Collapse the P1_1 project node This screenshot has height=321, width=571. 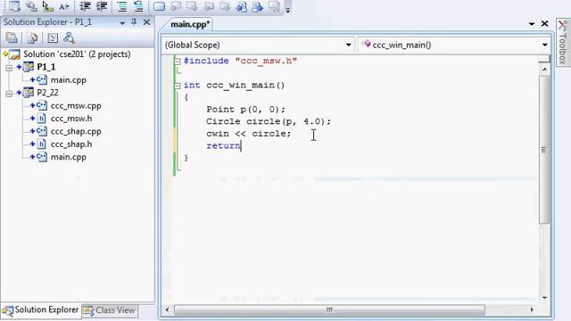[9, 68]
